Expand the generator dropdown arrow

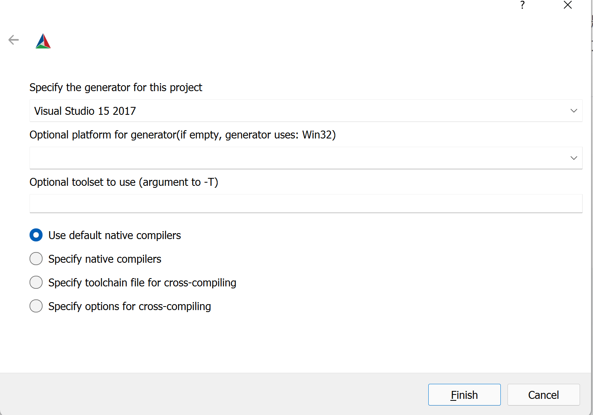[x=574, y=111]
